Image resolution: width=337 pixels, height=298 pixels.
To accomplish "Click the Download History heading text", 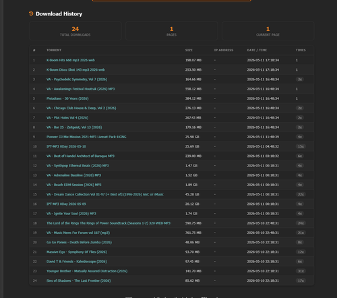I will tap(59, 14).
